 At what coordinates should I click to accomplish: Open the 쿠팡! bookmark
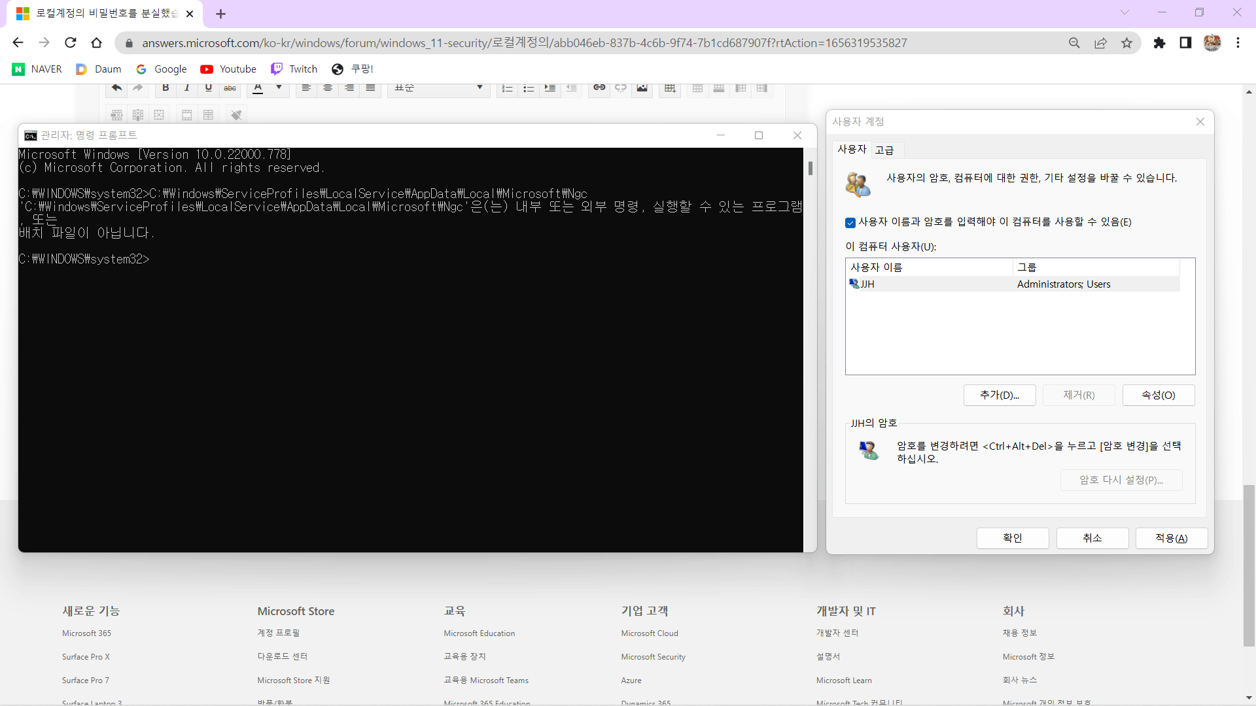[x=353, y=69]
